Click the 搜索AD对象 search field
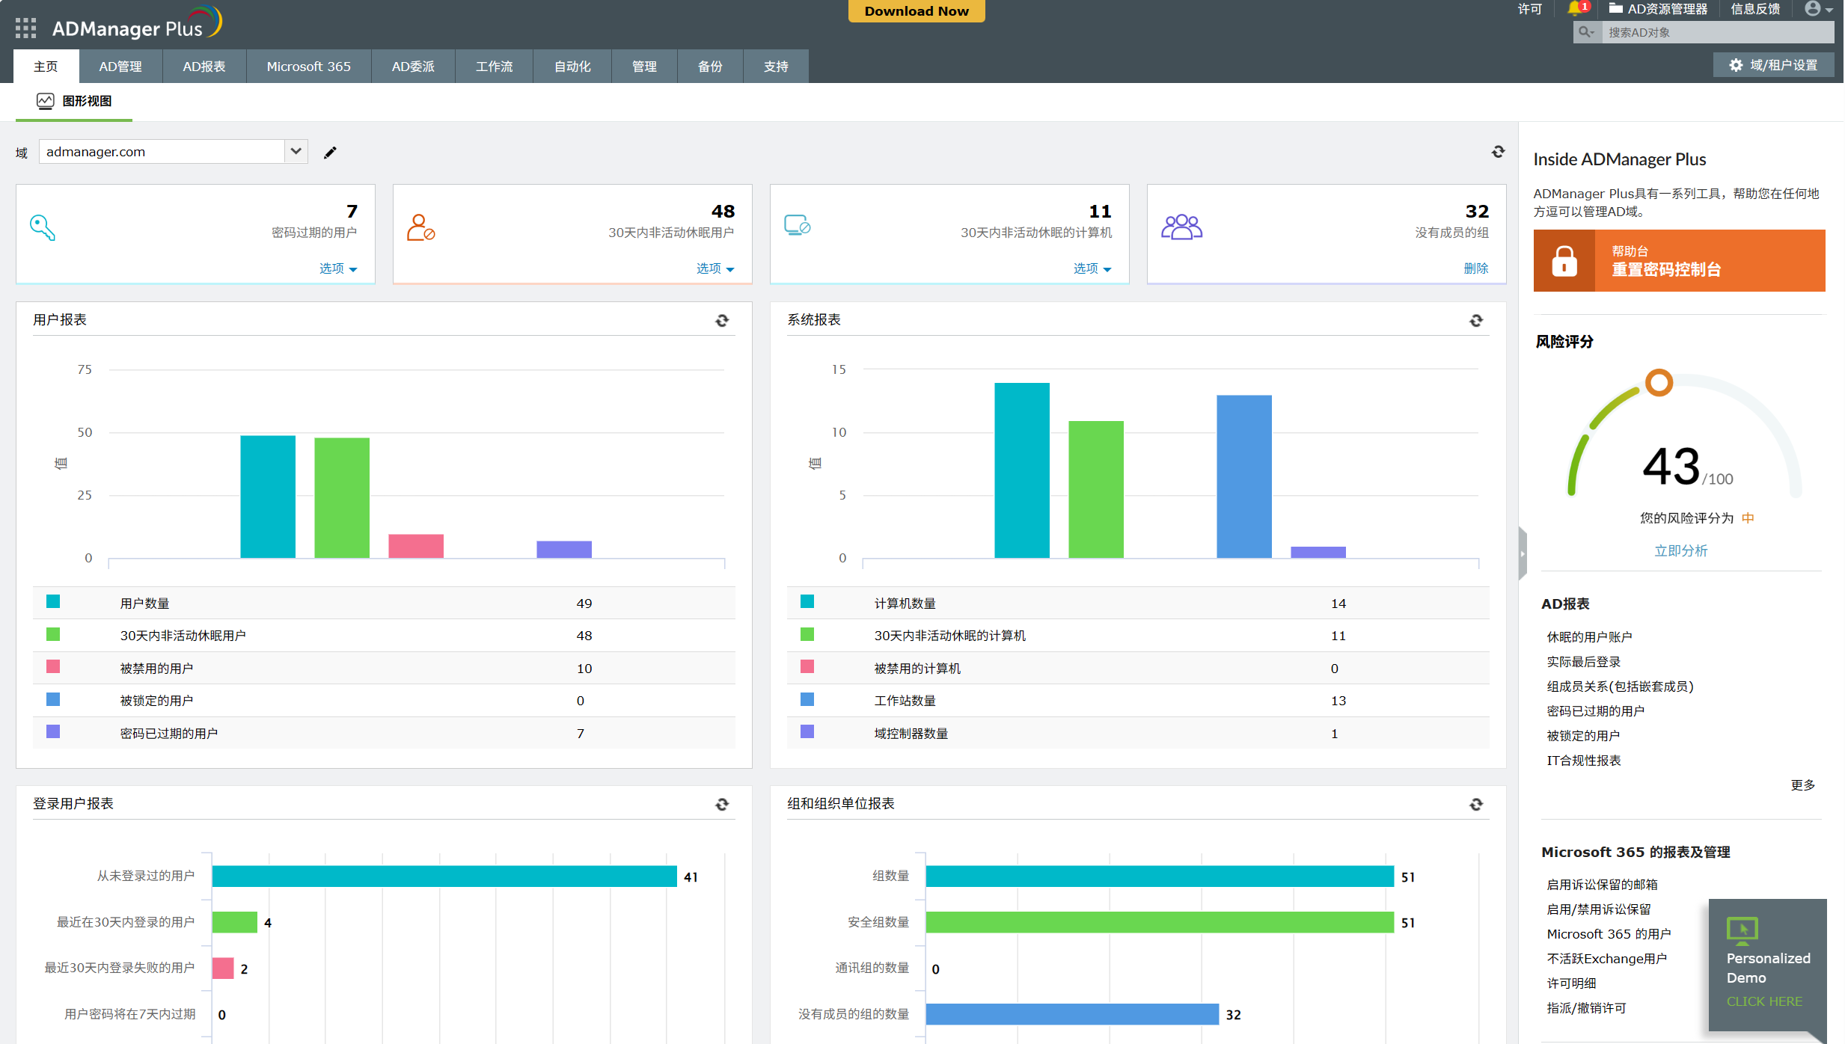This screenshot has height=1044, width=1845. click(x=1713, y=32)
